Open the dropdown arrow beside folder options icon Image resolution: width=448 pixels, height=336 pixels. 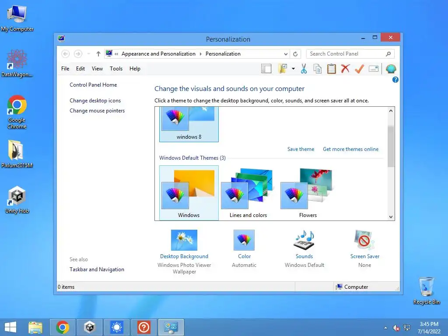pyautogui.click(x=293, y=69)
